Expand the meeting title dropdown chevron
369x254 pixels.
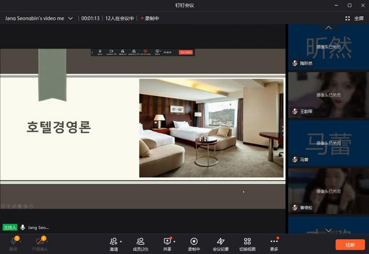[70, 18]
